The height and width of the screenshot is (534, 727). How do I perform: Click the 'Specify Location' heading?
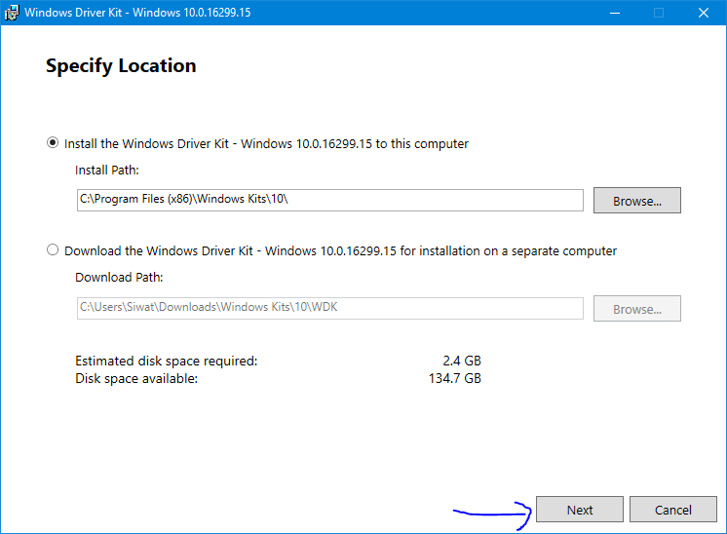(121, 66)
